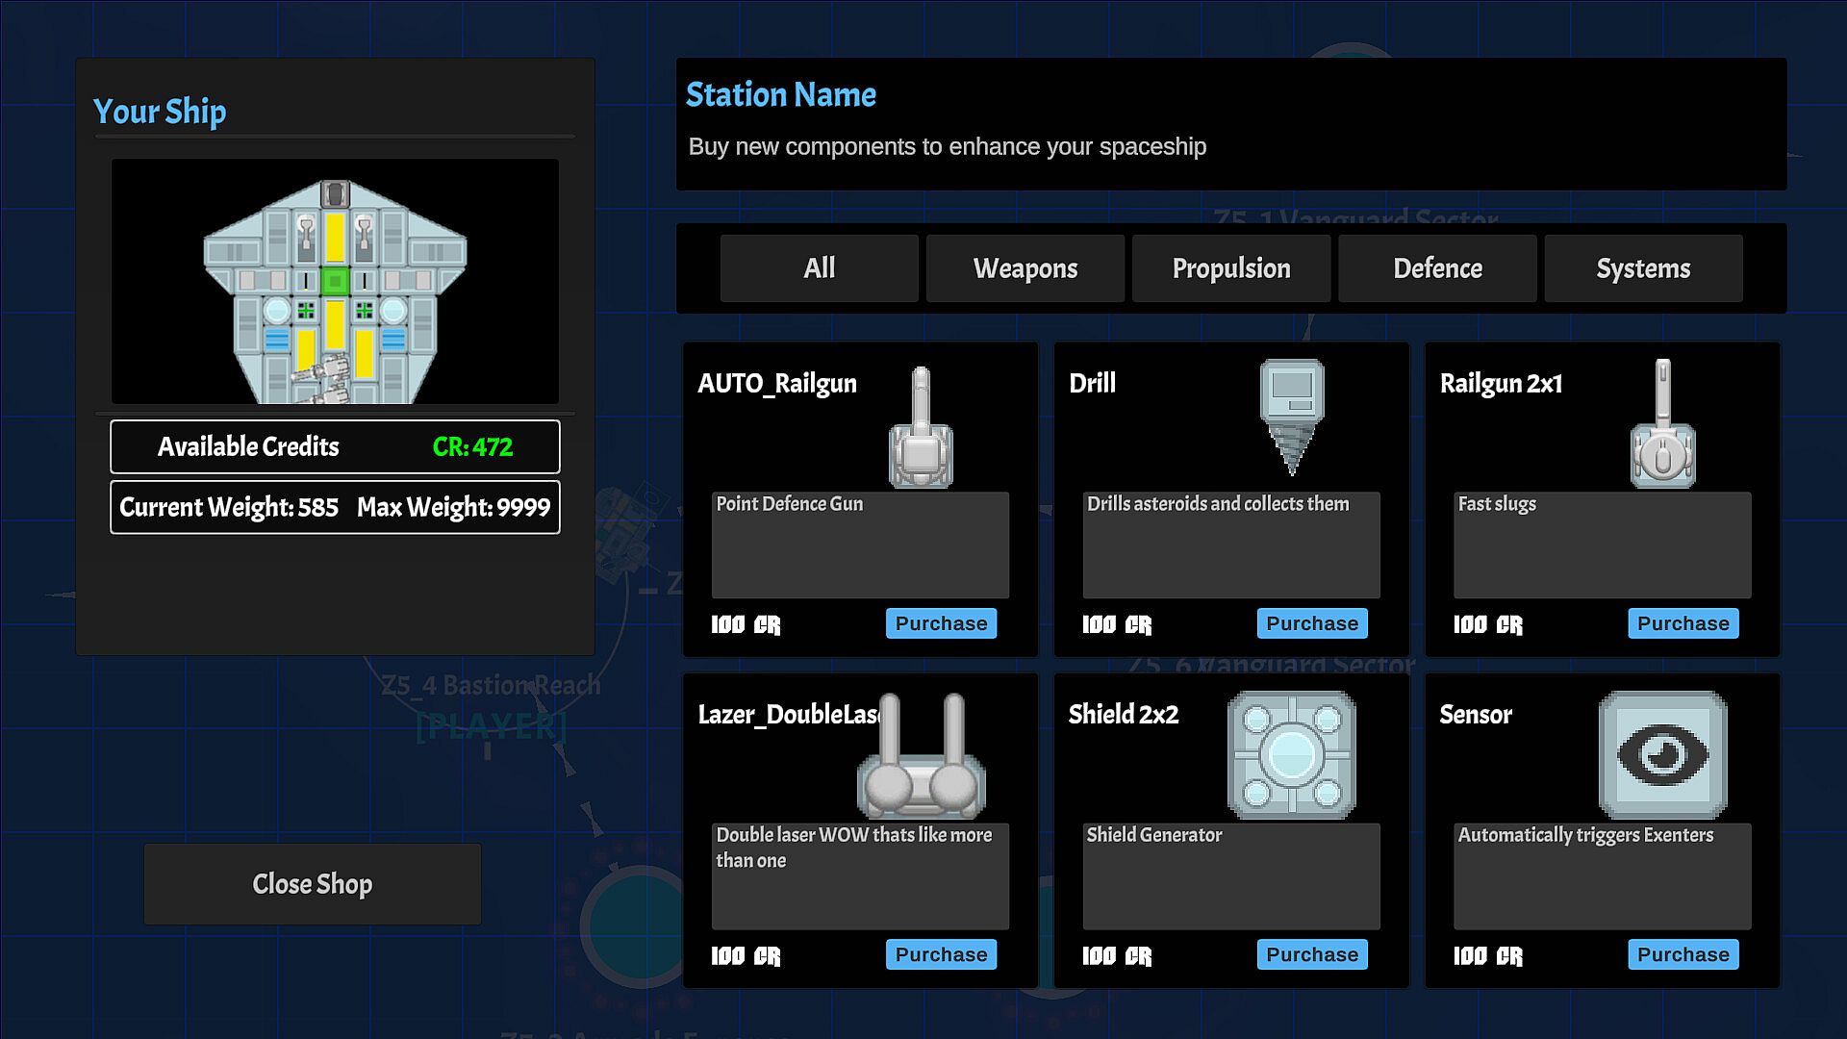The image size is (1847, 1039).
Task: Click the Available Credits display box
Action: pos(335,446)
